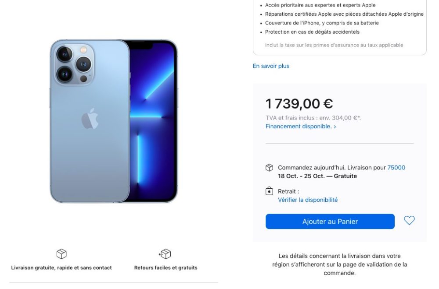Screen dimensions: 439x289
Task: Click the returns box icon above Retours faciles
Action: [x=165, y=254]
